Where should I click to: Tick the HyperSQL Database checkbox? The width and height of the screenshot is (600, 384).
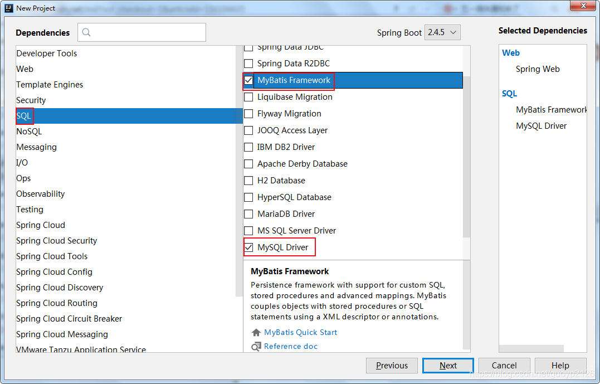point(248,197)
